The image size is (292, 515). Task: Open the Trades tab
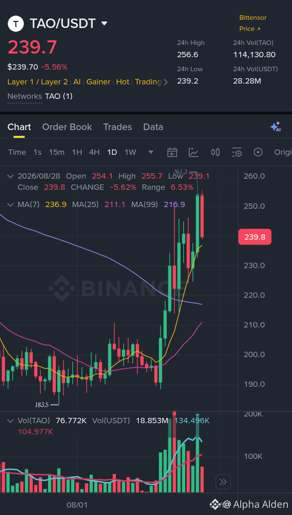click(117, 127)
